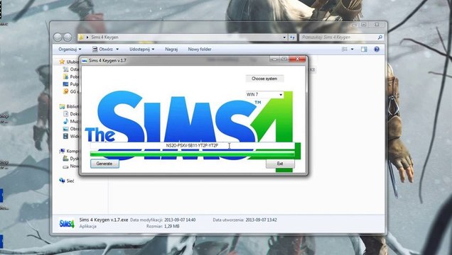452x255 pixels.
Task: Click the Sims 4 Keygen title bar icon
Action: (85, 61)
